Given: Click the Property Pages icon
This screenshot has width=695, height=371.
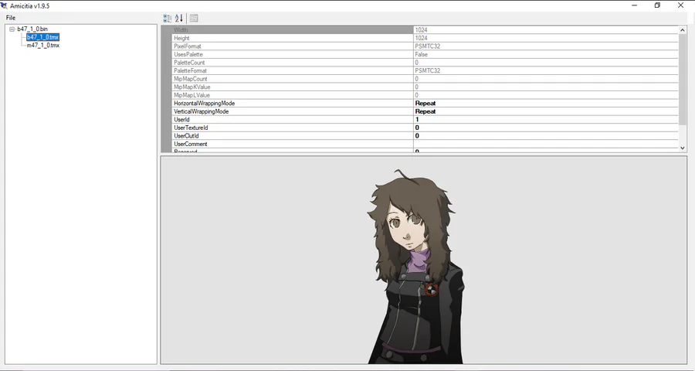Looking at the screenshot, I should (194, 19).
